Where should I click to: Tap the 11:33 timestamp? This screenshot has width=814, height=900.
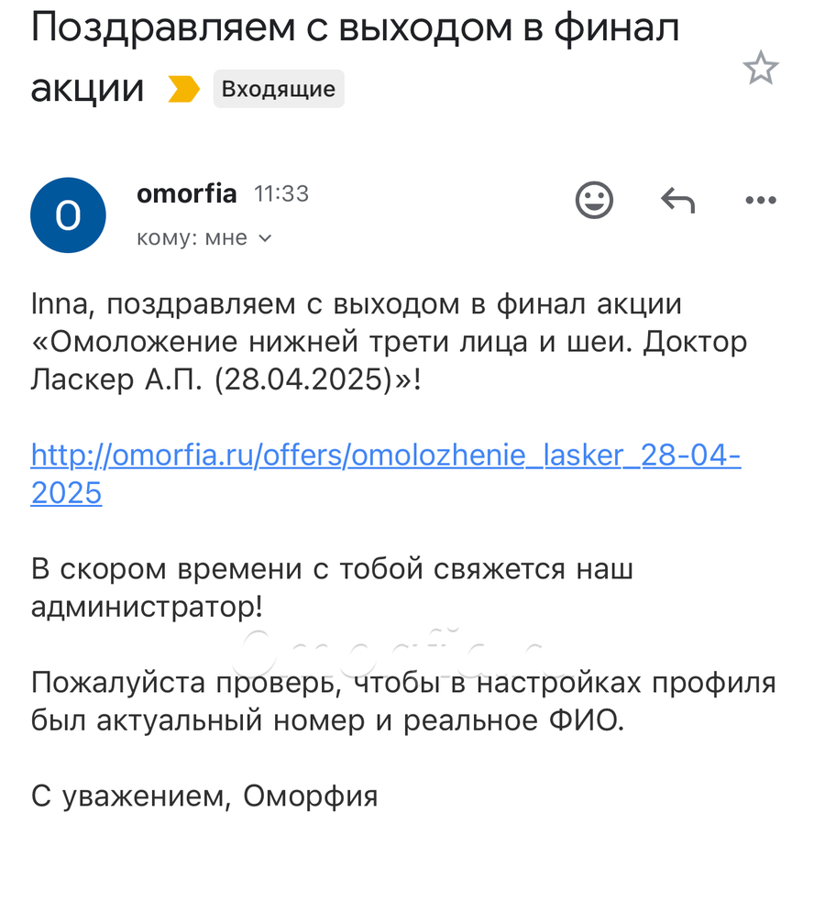coord(281,194)
